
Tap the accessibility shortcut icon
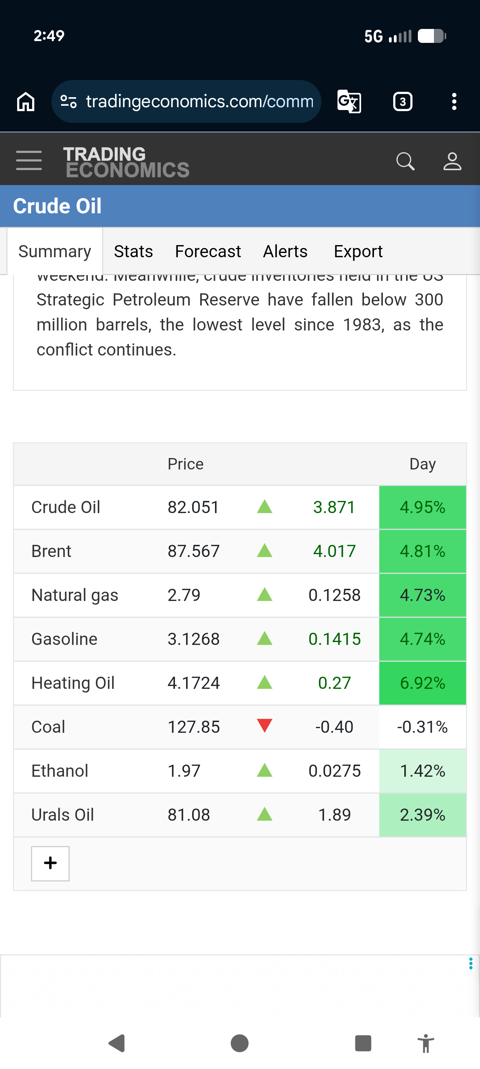tap(426, 1043)
